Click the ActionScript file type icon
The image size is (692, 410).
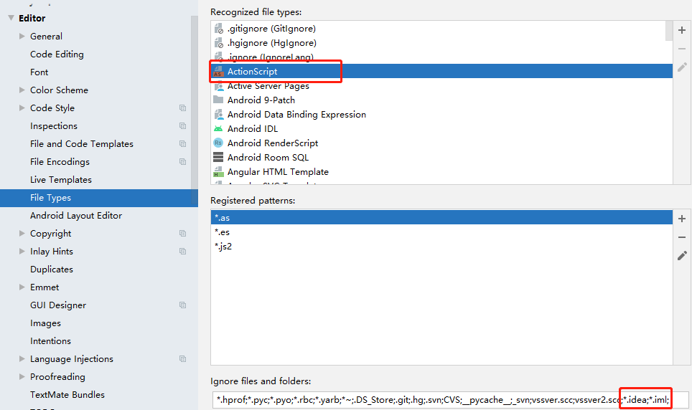coord(218,72)
